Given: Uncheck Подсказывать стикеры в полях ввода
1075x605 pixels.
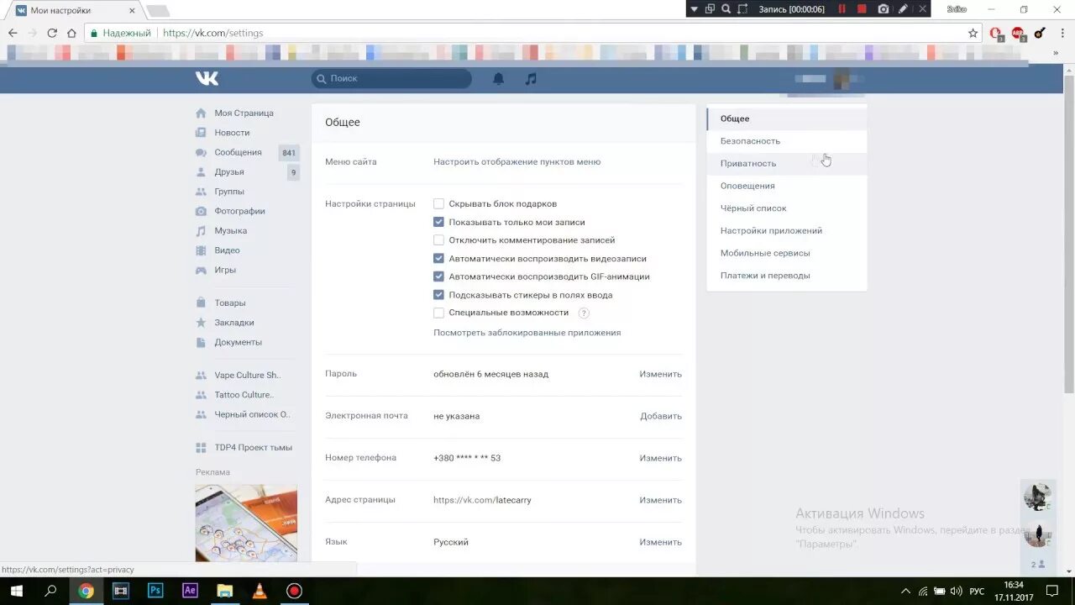Looking at the screenshot, I should (438, 295).
